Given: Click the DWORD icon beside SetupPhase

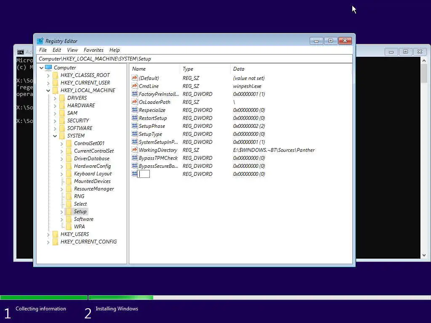Looking at the screenshot, I should (134, 126).
